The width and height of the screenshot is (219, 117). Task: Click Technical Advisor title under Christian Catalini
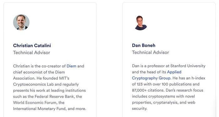32,53
